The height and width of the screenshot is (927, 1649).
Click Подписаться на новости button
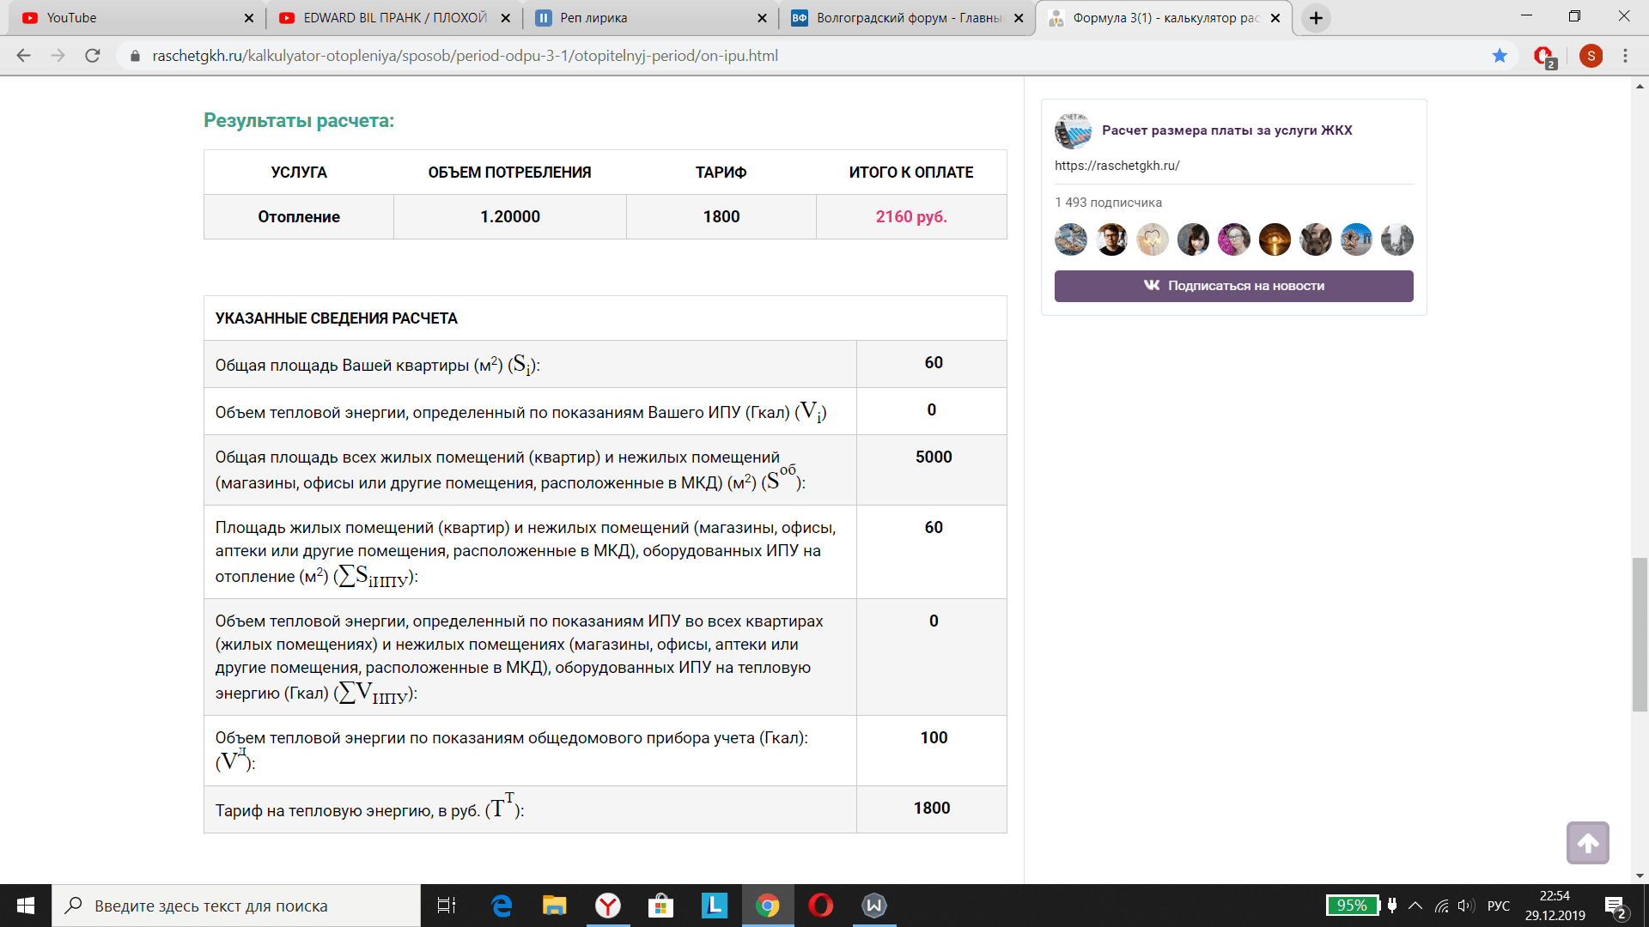pyautogui.click(x=1233, y=286)
